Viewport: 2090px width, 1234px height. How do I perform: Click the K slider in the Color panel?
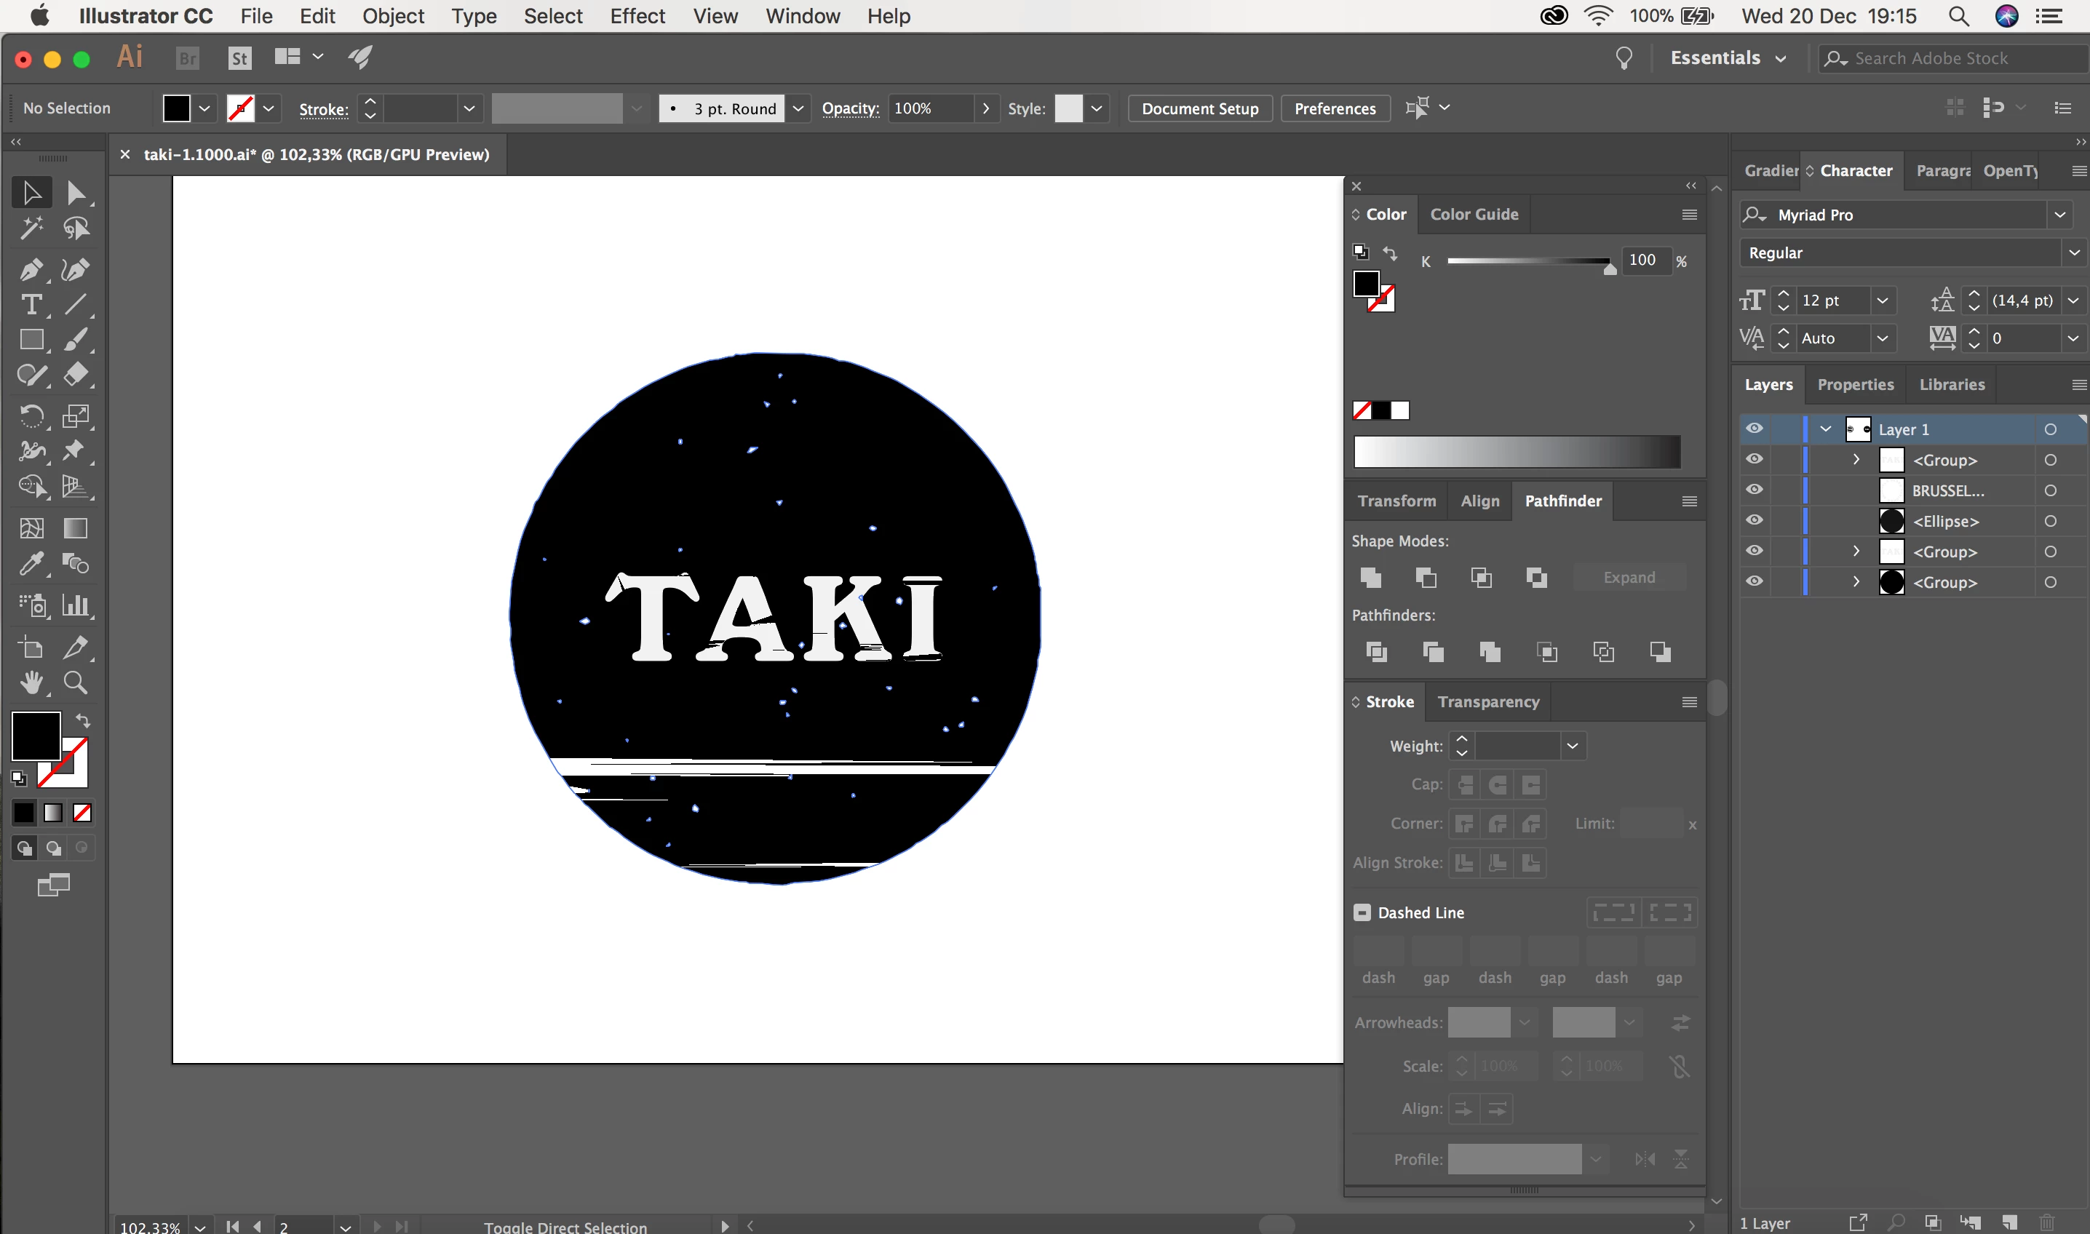click(x=1529, y=261)
